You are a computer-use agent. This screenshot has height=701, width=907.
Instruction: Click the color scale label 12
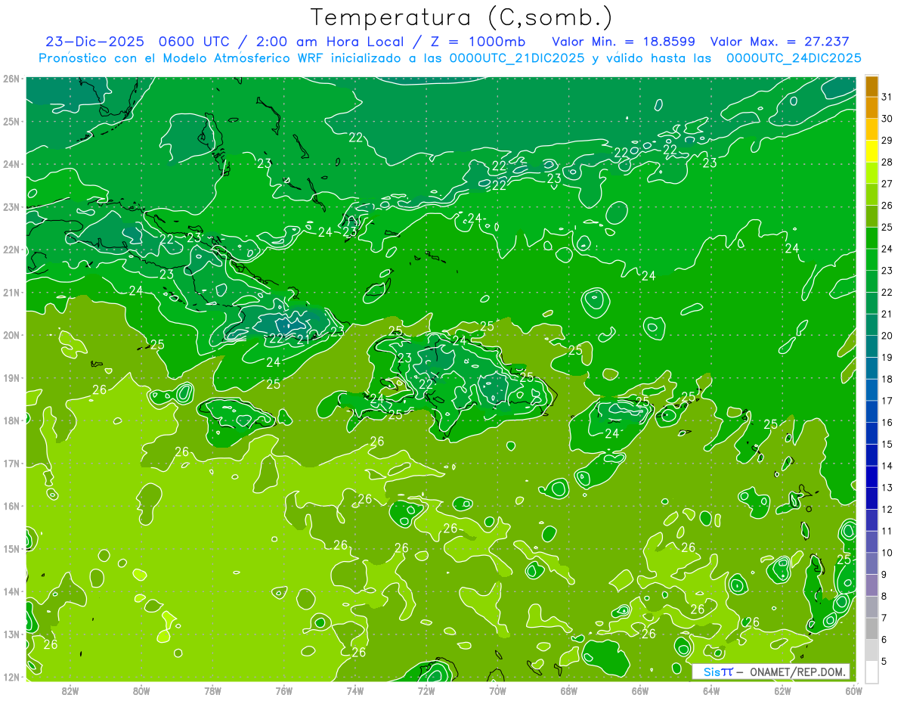pyautogui.click(x=887, y=509)
